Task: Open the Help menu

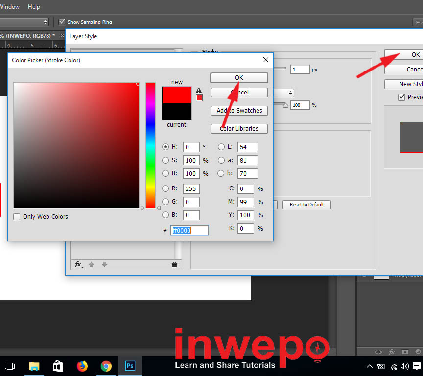Action: click(x=34, y=7)
